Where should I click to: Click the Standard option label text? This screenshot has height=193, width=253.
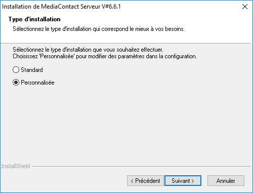pyautogui.click(x=32, y=70)
